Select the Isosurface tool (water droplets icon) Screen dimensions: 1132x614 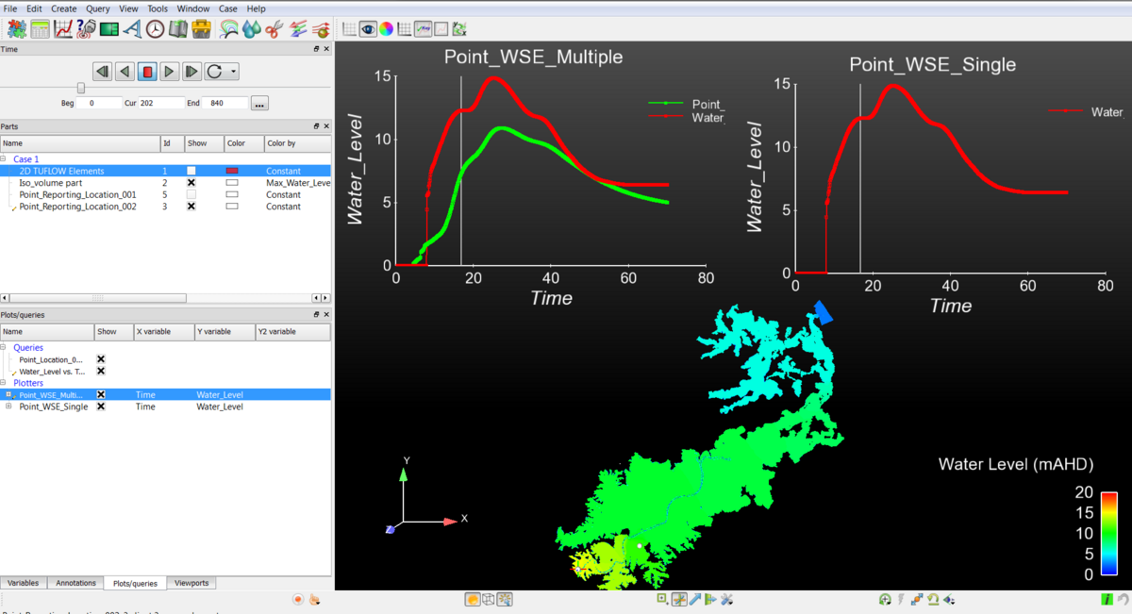click(249, 29)
